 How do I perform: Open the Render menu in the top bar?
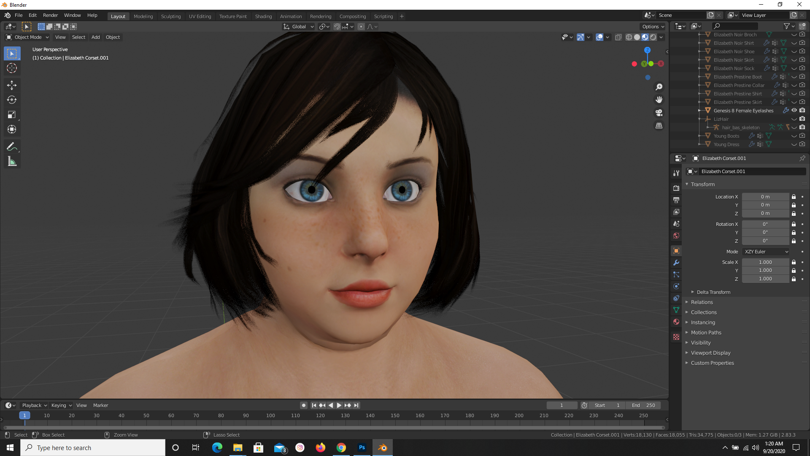coord(50,15)
